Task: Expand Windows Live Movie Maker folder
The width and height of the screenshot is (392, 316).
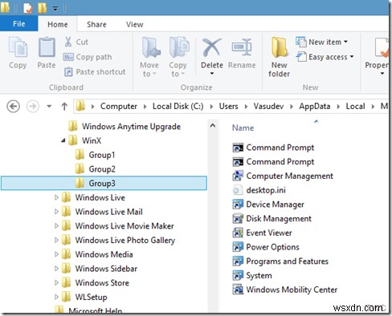Action: (56, 226)
